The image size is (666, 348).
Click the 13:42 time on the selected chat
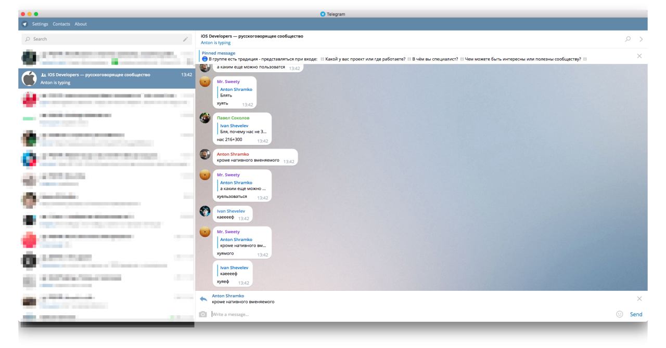(186, 75)
